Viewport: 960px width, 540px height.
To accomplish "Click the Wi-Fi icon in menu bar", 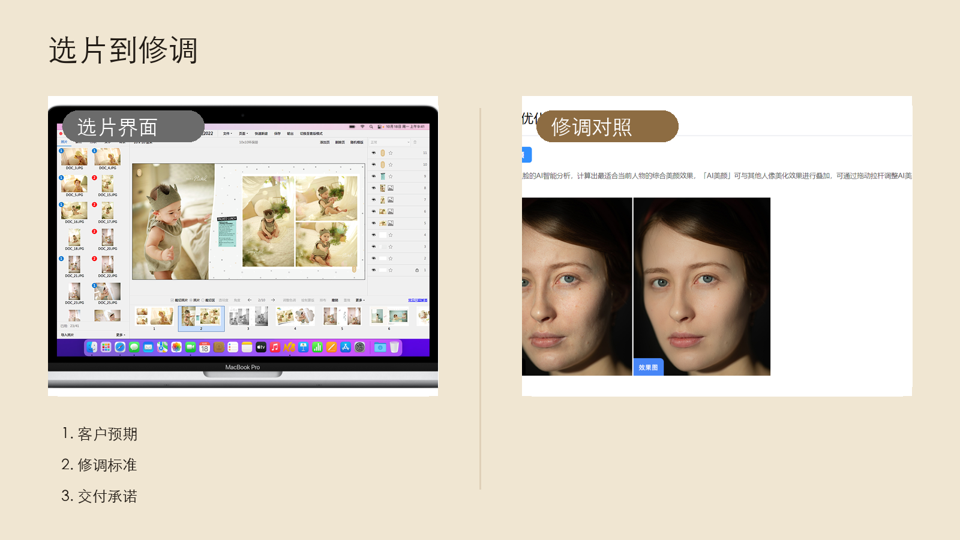I will [x=362, y=127].
